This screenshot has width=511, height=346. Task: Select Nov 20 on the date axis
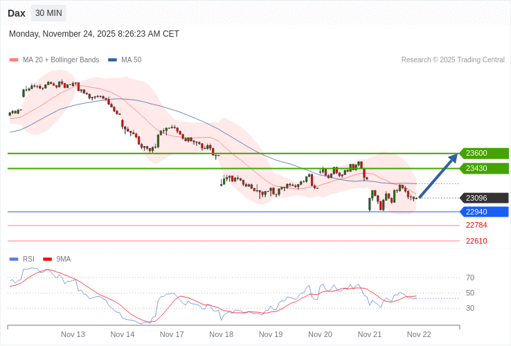320,334
